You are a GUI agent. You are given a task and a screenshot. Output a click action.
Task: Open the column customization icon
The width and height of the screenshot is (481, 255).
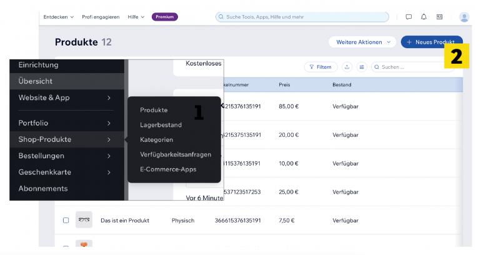click(362, 67)
